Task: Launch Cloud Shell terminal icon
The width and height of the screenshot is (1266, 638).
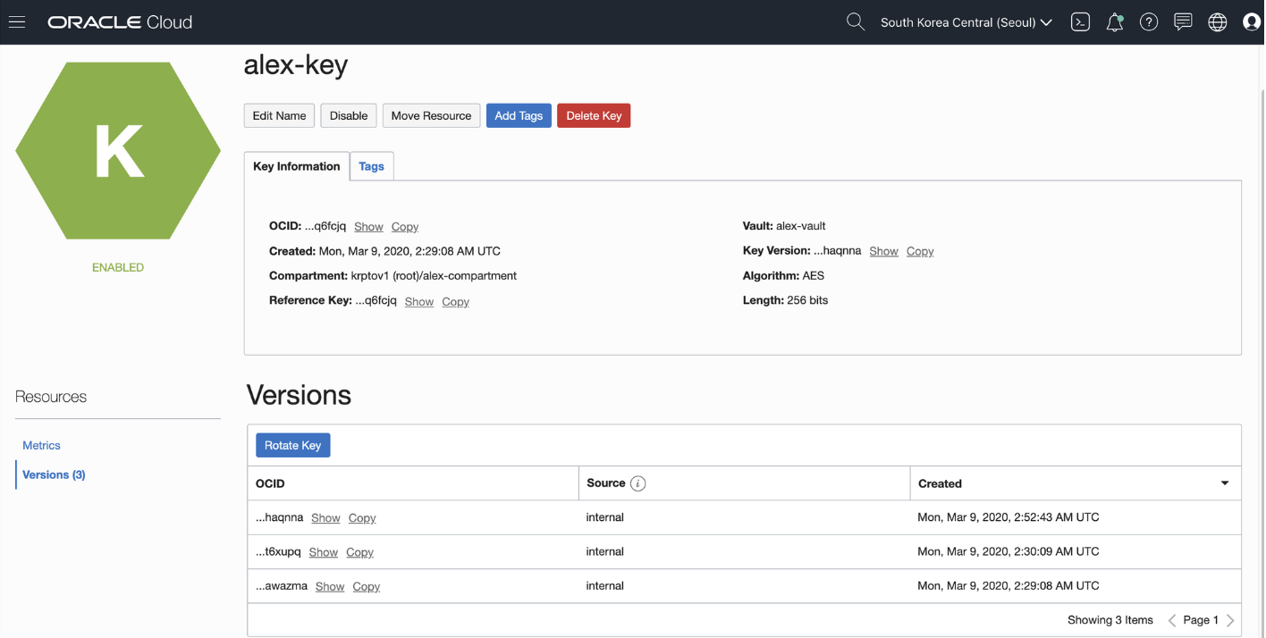Action: (1080, 22)
